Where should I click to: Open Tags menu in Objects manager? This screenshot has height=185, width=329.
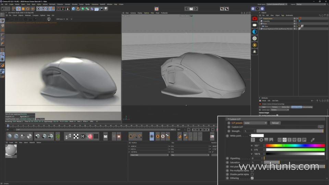[283, 15]
